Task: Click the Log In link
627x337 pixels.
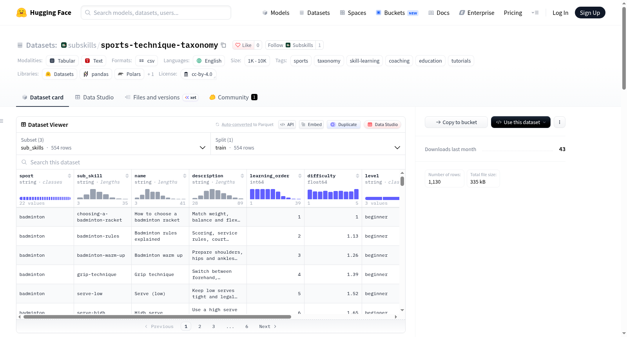Action: pos(560,13)
